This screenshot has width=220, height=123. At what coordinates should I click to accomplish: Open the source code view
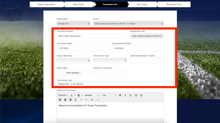click(x=98, y=100)
